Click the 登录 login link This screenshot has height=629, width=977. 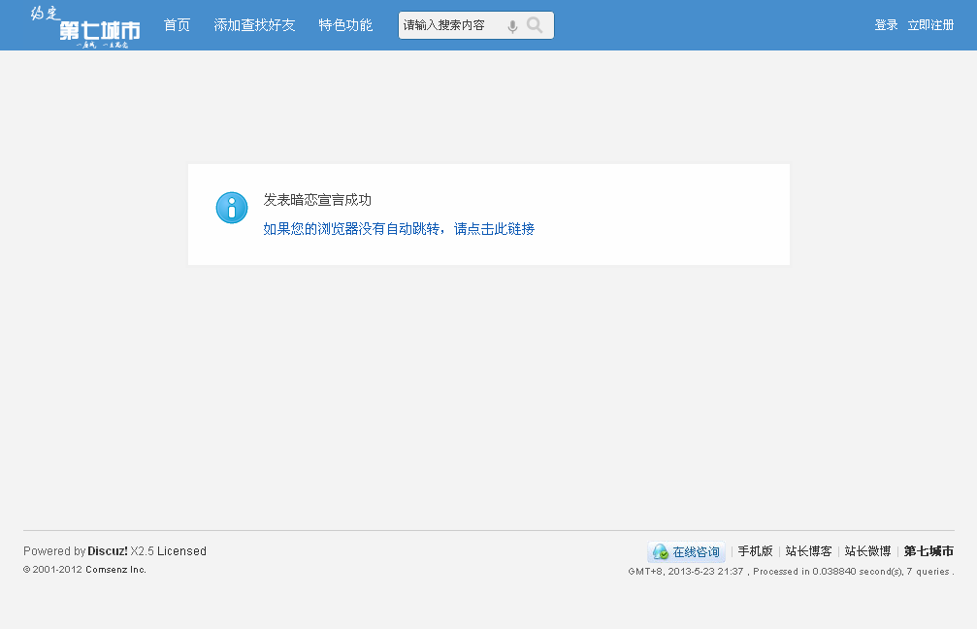[x=886, y=25]
